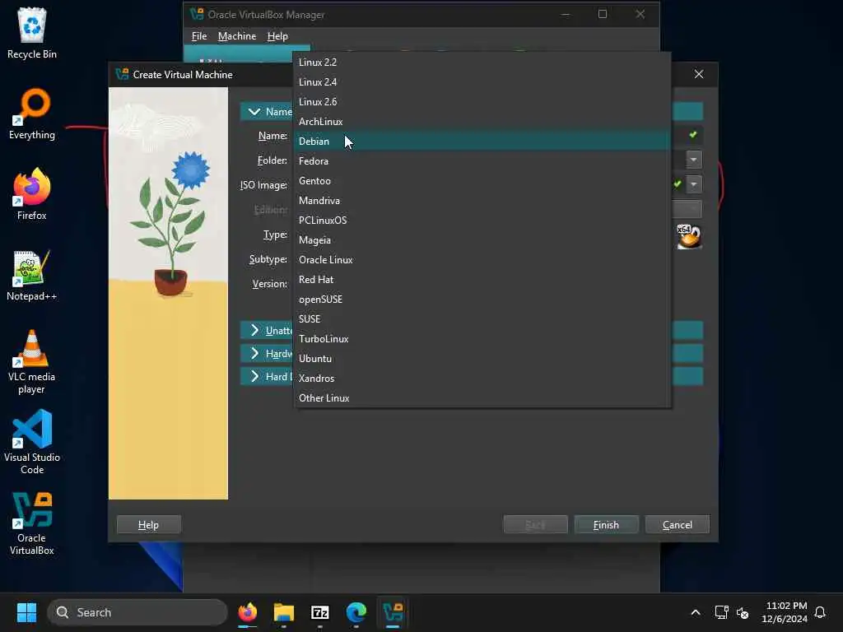This screenshot has height=632, width=843.
Task: Click the x64 Linux OS type icon
Action: pos(689,236)
